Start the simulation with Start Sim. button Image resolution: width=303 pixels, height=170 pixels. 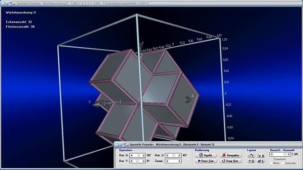coord(206,161)
